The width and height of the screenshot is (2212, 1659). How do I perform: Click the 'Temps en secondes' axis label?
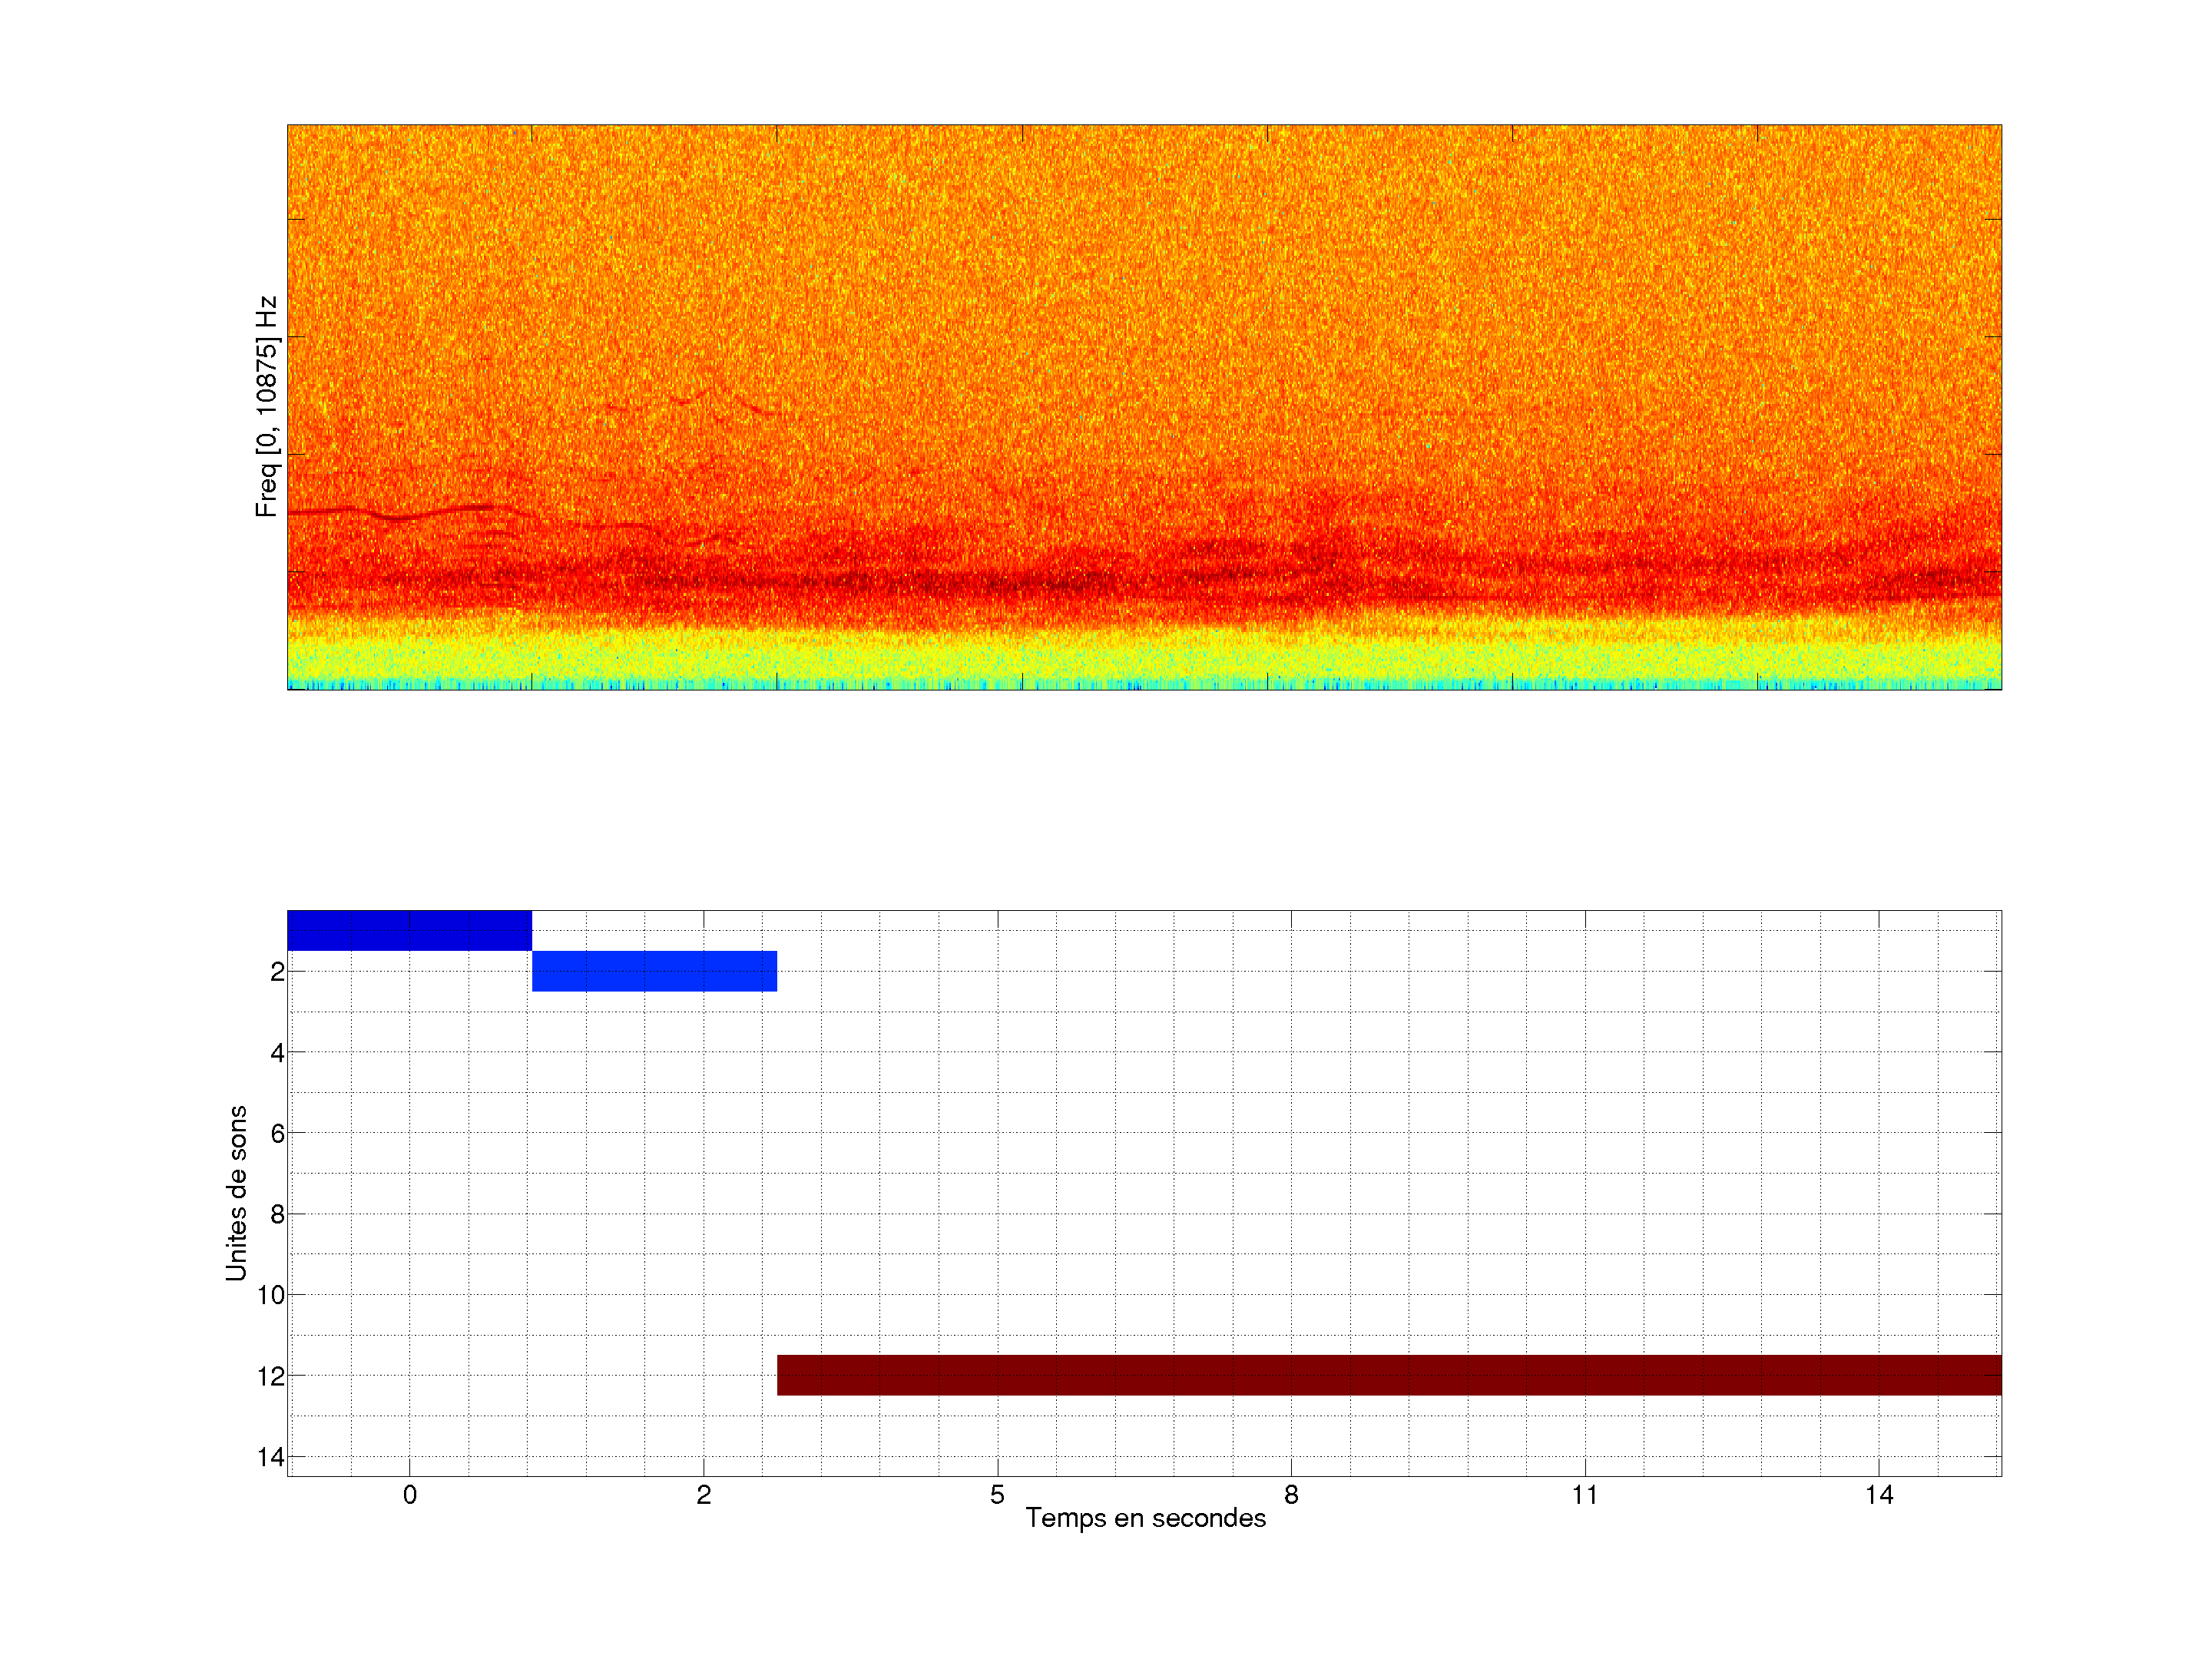1145,1518
